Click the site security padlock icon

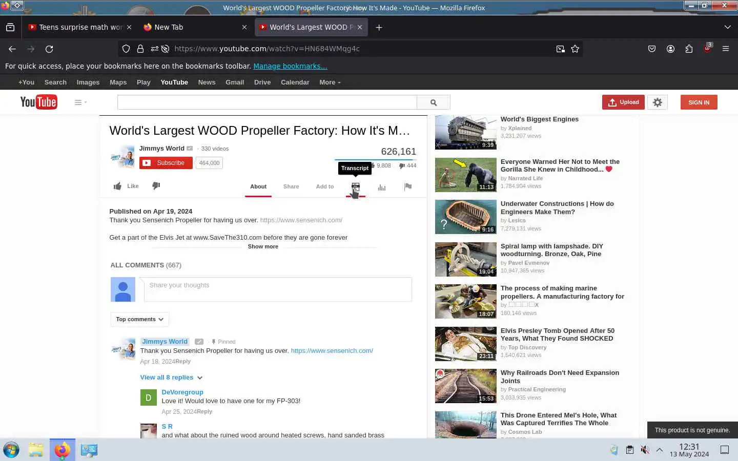[140, 49]
